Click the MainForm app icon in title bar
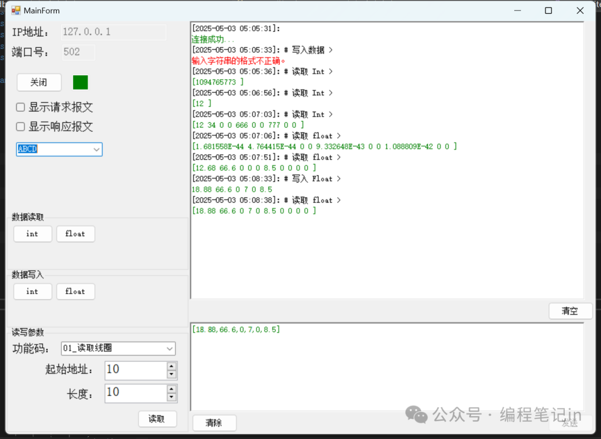The image size is (601, 439). (16, 11)
